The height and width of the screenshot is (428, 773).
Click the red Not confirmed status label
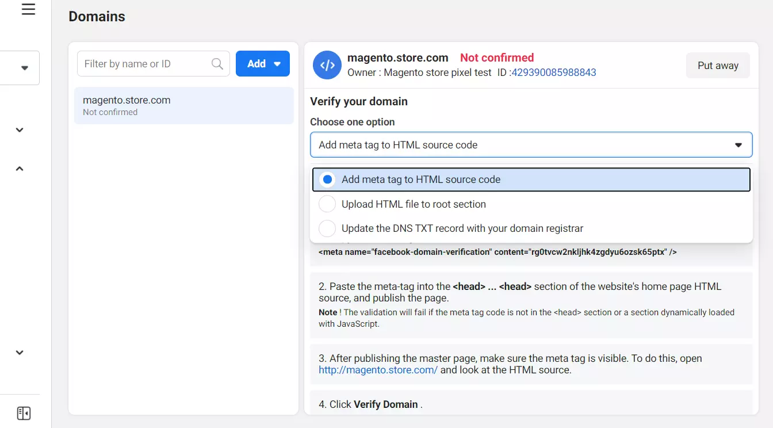[497, 58]
